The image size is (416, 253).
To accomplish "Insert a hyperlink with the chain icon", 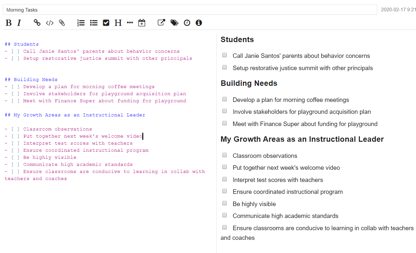I will (37, 23).
